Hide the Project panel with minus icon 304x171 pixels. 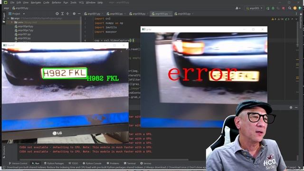pyautogui.click(x=79, y=14)
